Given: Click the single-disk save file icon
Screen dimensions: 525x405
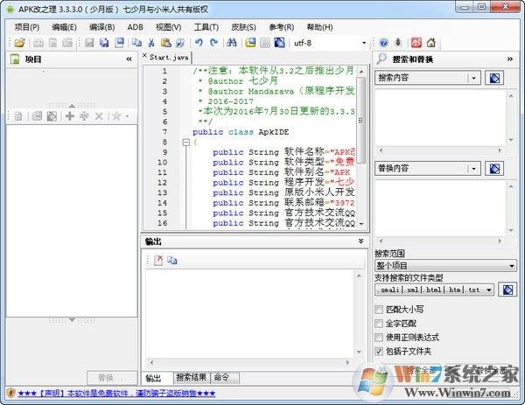Looking at the screenshot, I should coord(89,43).
